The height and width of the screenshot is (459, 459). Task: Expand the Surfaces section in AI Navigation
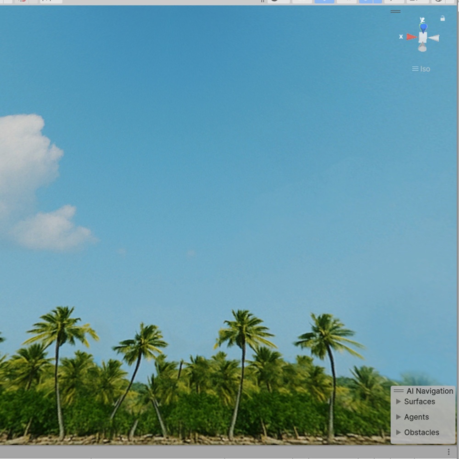coord(398,401)
